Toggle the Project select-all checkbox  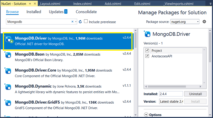coord(147,50)
